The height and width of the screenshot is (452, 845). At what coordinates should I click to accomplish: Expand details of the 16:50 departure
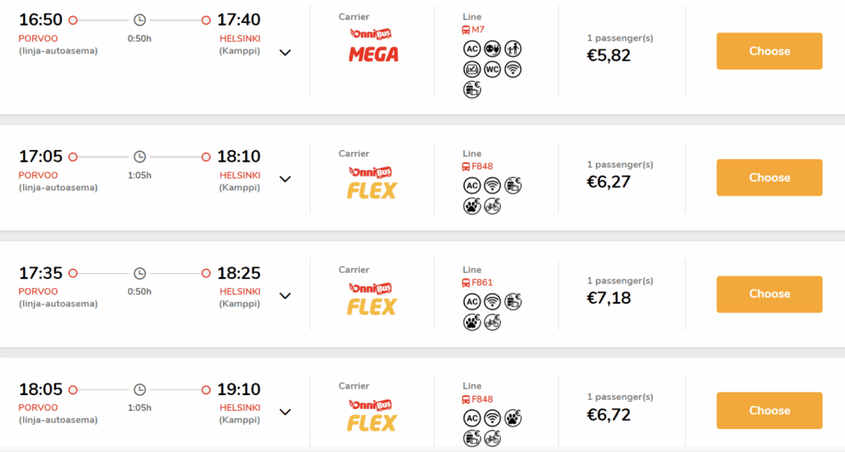pos(285,53)
